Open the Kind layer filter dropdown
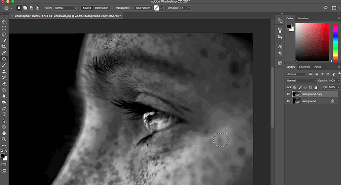This screenshot has height=185, width=341. pos(296,74)
